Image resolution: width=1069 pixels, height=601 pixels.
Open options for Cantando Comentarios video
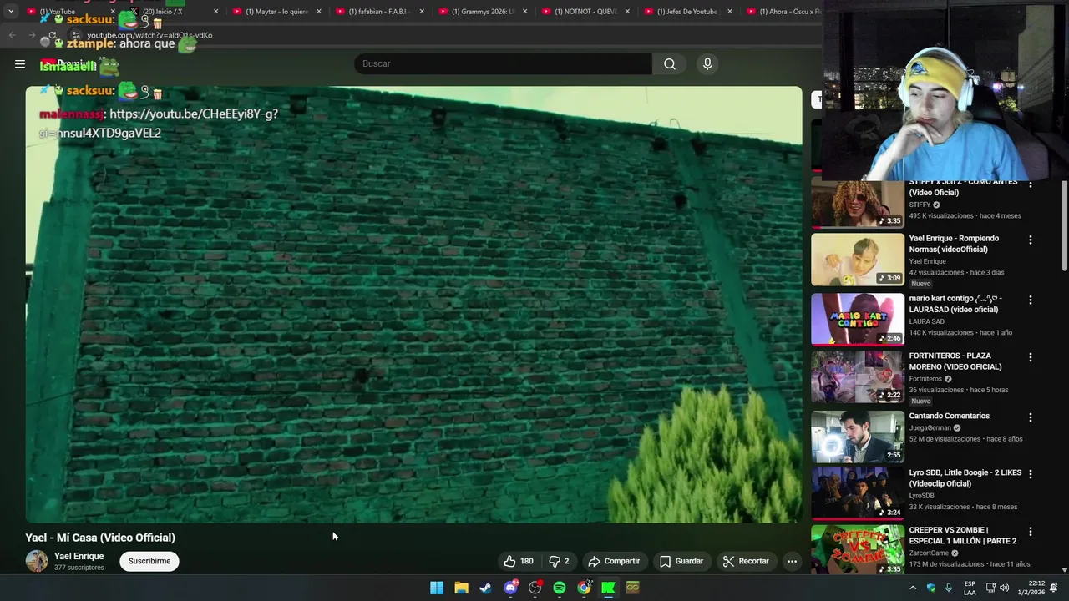coord(1030,417)
